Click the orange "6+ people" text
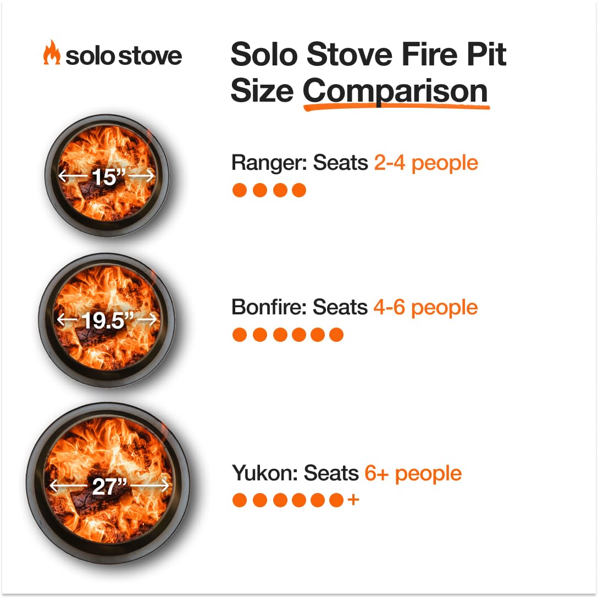The height and width of the screenshot is (598, 598). 413,473
